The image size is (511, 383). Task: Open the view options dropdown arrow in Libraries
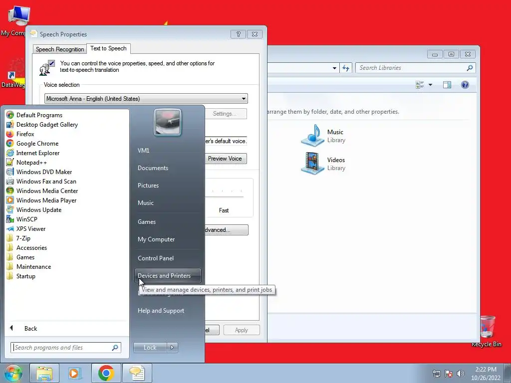point(430,85)
